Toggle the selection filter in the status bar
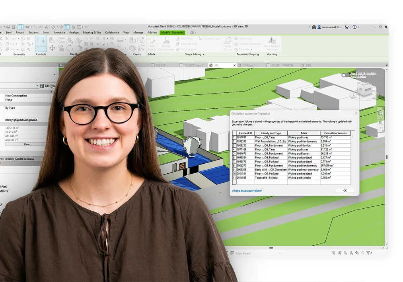 369,253
